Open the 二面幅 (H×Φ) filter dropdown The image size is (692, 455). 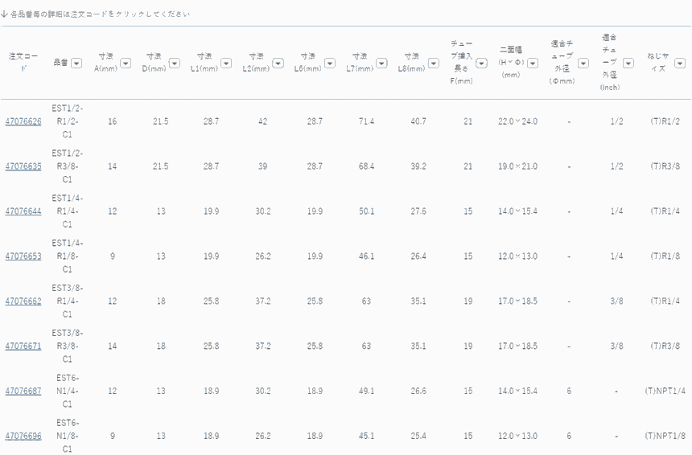coord(533,63)
